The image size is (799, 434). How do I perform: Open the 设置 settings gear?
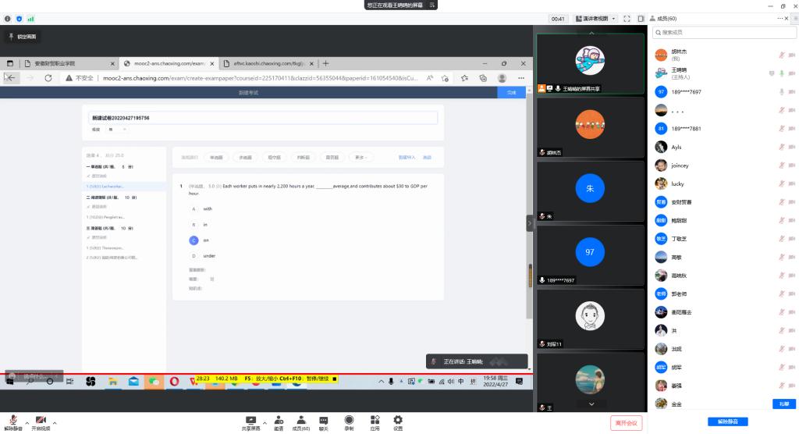pos(398,420)
